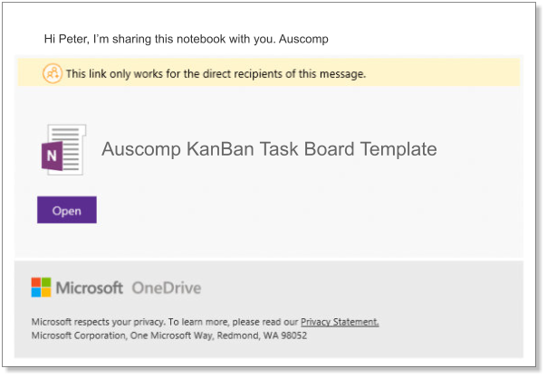Click the 'Hi Peter' greeting line
This screenshot has width=547, height=378.
(x=186, y=40)
